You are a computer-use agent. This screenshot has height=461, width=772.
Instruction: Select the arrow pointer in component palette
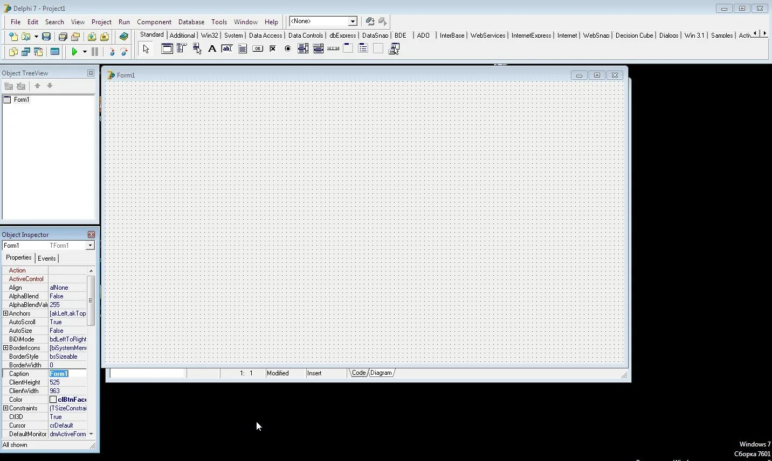[x=146, y=49]
